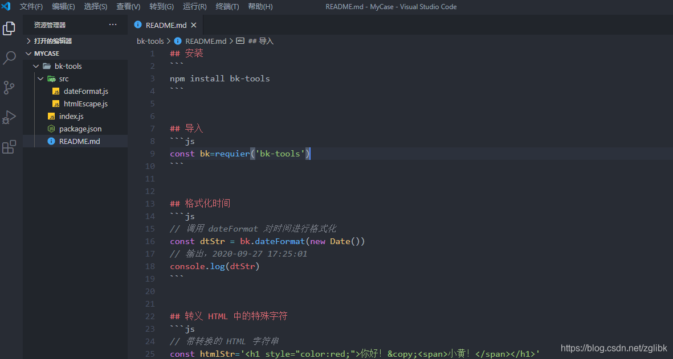This screenshot has height=359, width=673.
Task: Open explorer more actions ellipsis
Action: click(113, 25)
